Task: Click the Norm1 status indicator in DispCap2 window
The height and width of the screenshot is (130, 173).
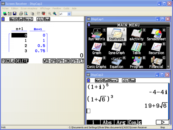Action: [x=114, y=80]
